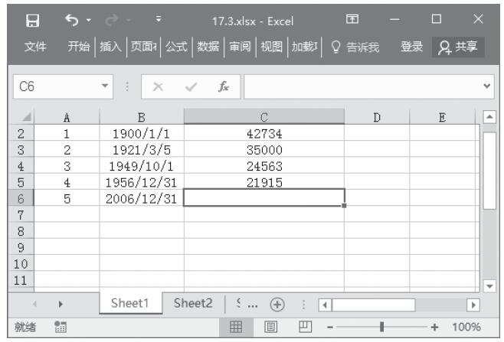Switch to Normal view icon
504x342 pixels.
pos(237,327)
